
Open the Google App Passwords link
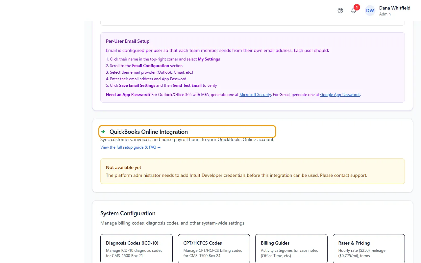[340, 95]
